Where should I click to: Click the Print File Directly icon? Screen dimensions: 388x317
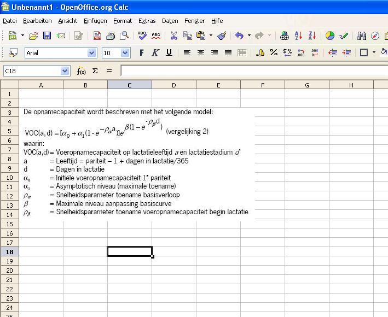111,36
